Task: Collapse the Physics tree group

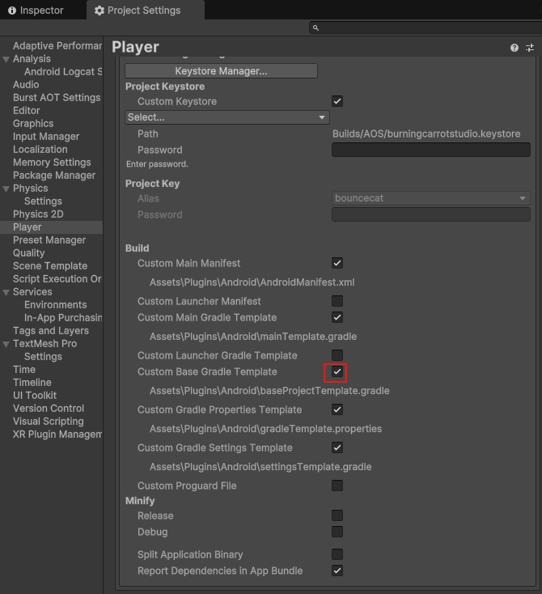Action: click(6, 189)
